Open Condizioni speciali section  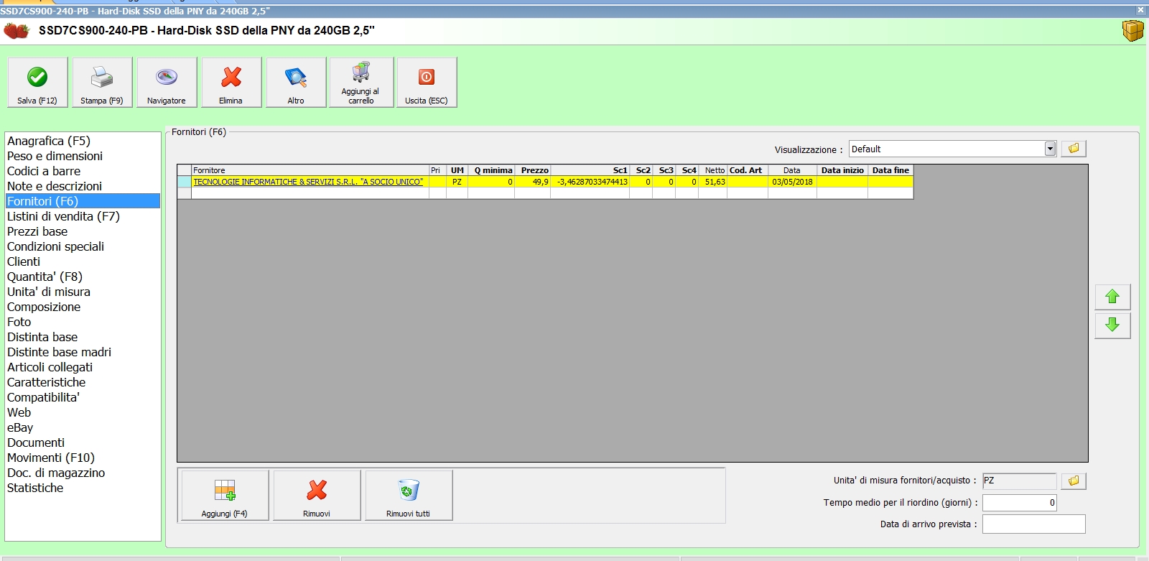[83, 246]
